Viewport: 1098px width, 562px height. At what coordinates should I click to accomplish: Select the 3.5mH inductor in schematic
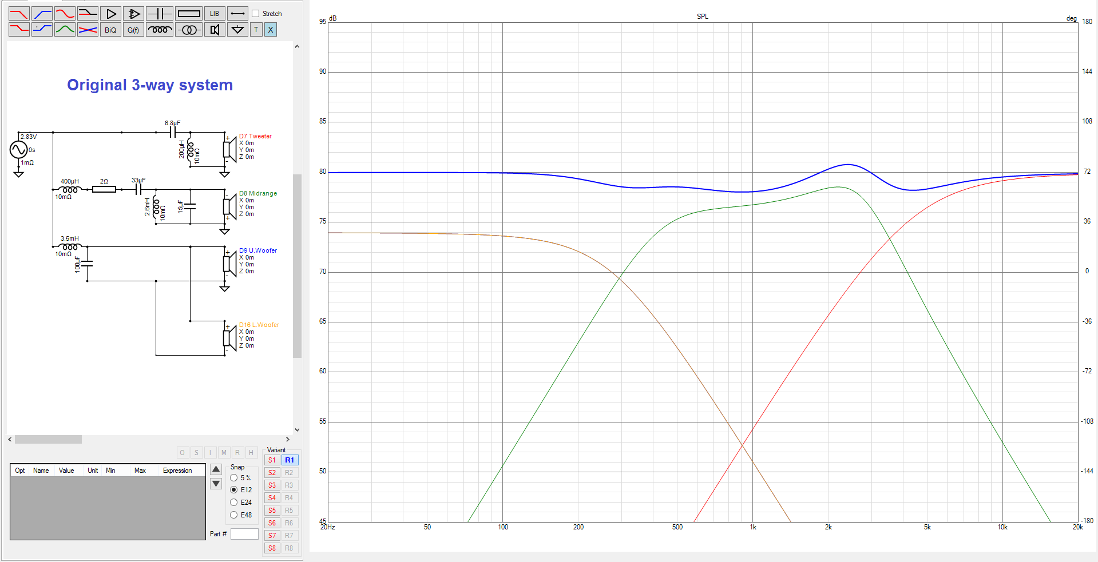pyautogui.click(x=70, y=246)
